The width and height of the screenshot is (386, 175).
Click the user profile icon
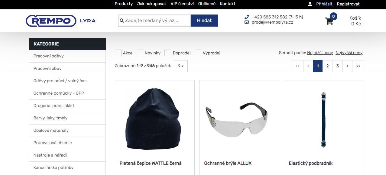pos(310,4)
